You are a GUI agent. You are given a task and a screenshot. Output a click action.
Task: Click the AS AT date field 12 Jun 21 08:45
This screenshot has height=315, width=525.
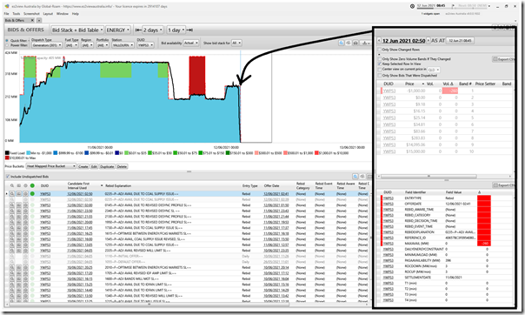pos(460,41)
